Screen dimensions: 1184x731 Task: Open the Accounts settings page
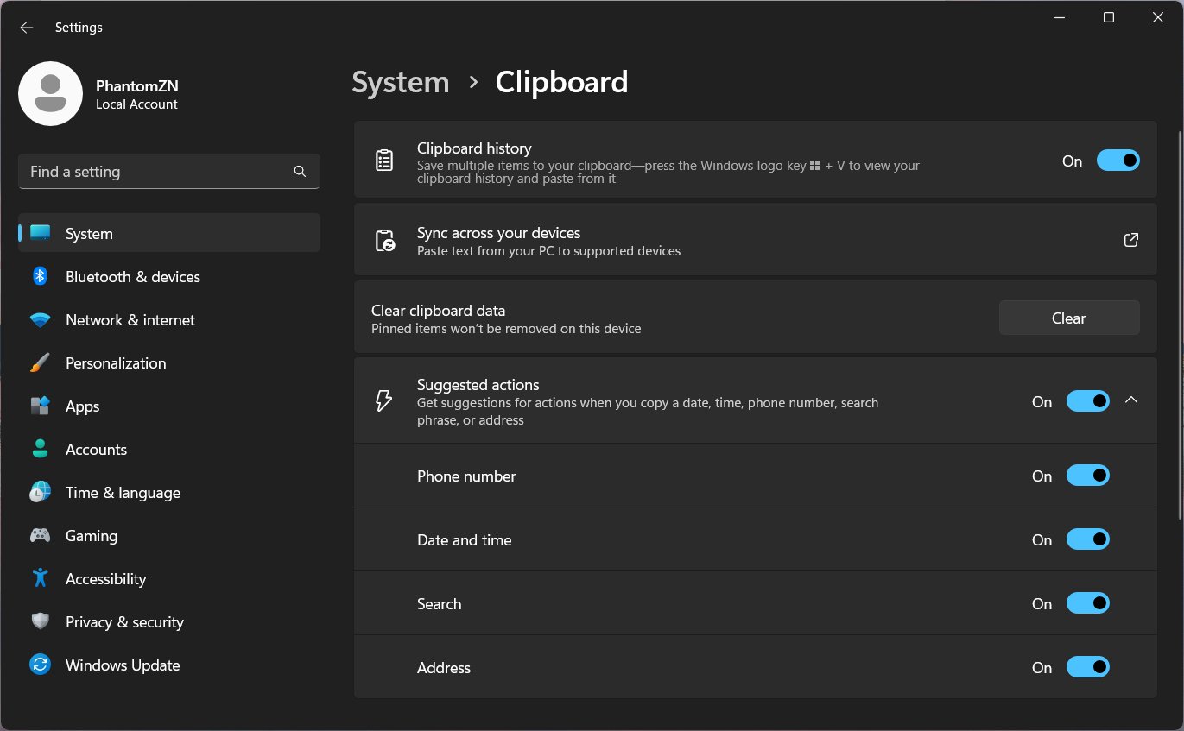pos(96,450)
